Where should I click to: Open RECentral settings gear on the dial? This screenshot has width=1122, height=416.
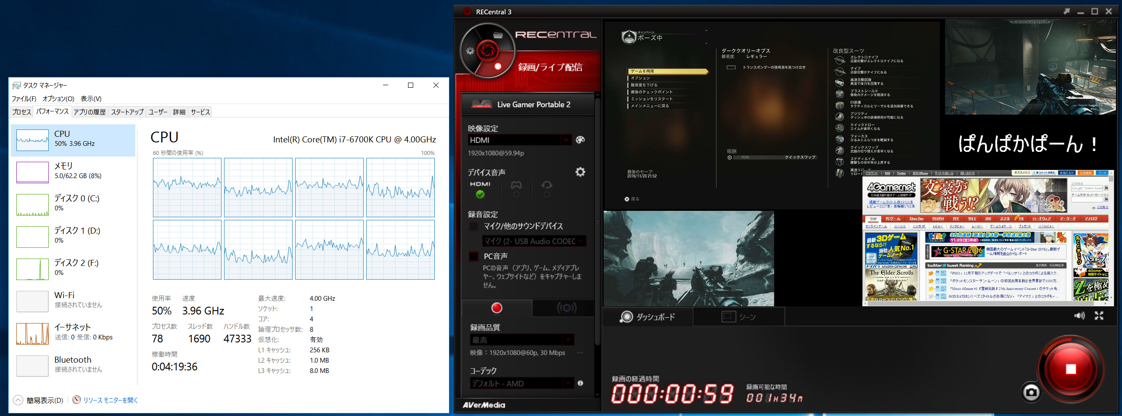pos(470,51)
